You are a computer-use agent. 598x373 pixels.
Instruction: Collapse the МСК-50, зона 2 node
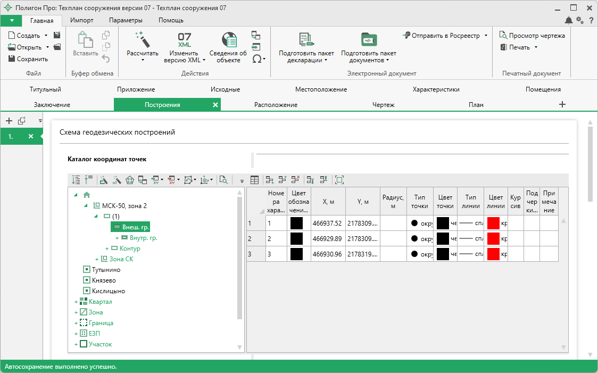(x=86, y=205)
